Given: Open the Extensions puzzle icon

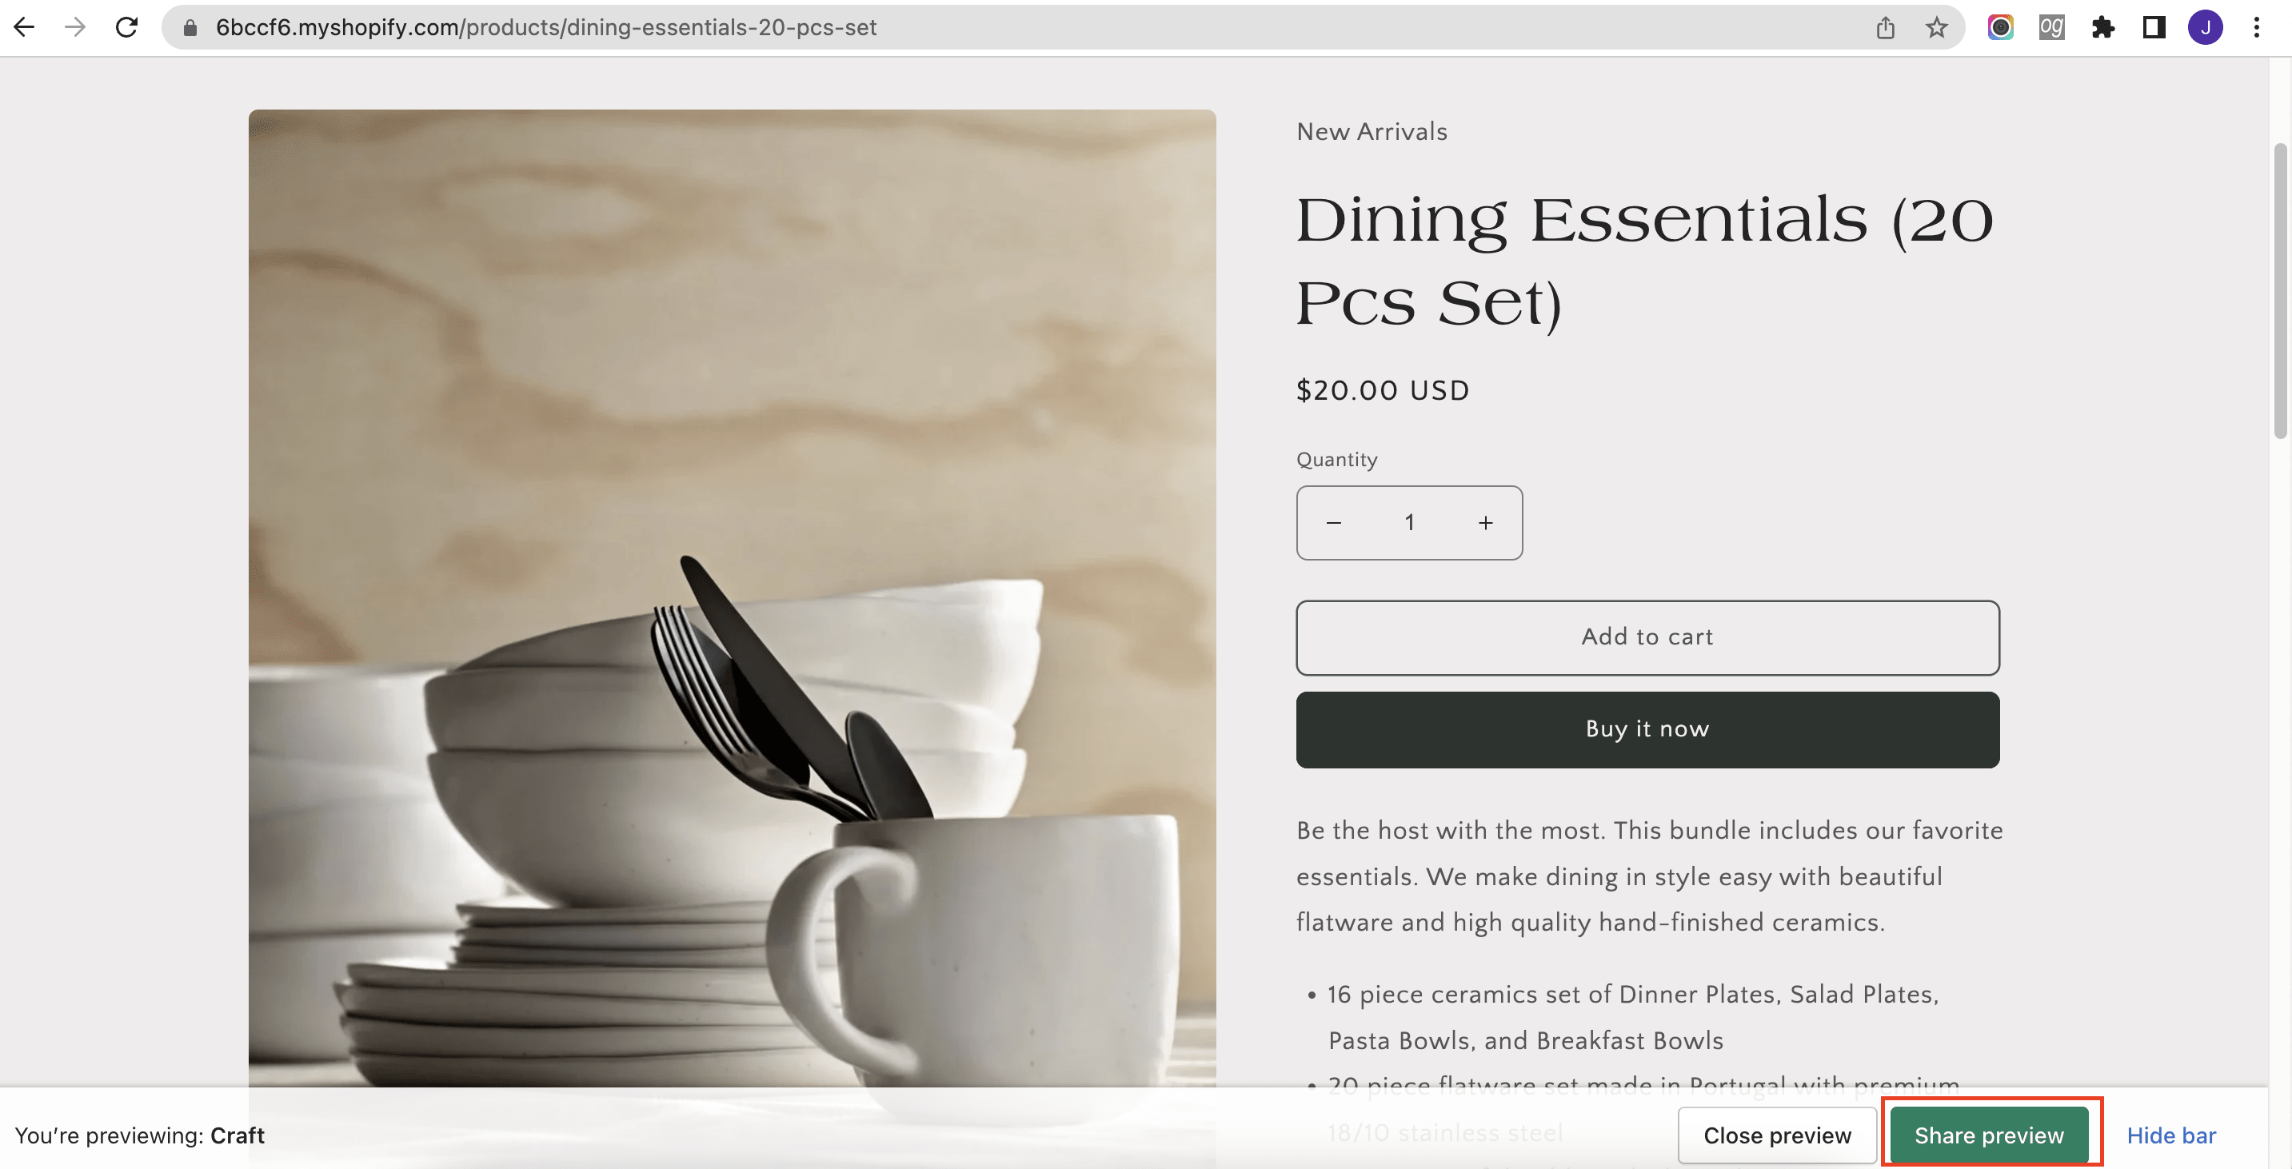Looking at the screenshot, I should point(2102,27).
